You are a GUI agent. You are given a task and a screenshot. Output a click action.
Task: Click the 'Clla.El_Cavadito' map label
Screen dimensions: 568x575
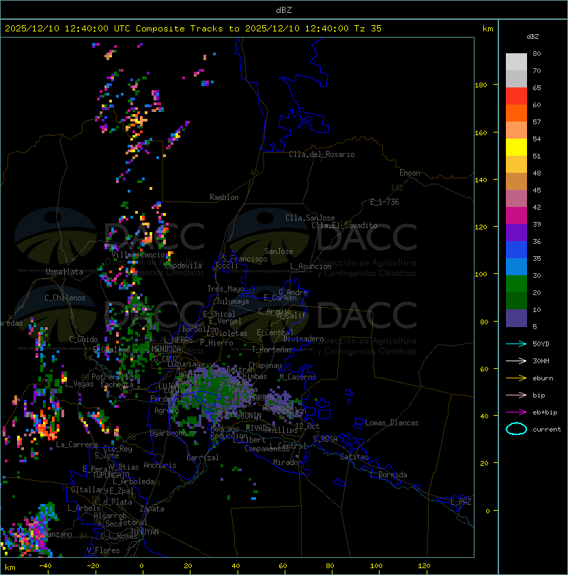click(x=344, y=225)
